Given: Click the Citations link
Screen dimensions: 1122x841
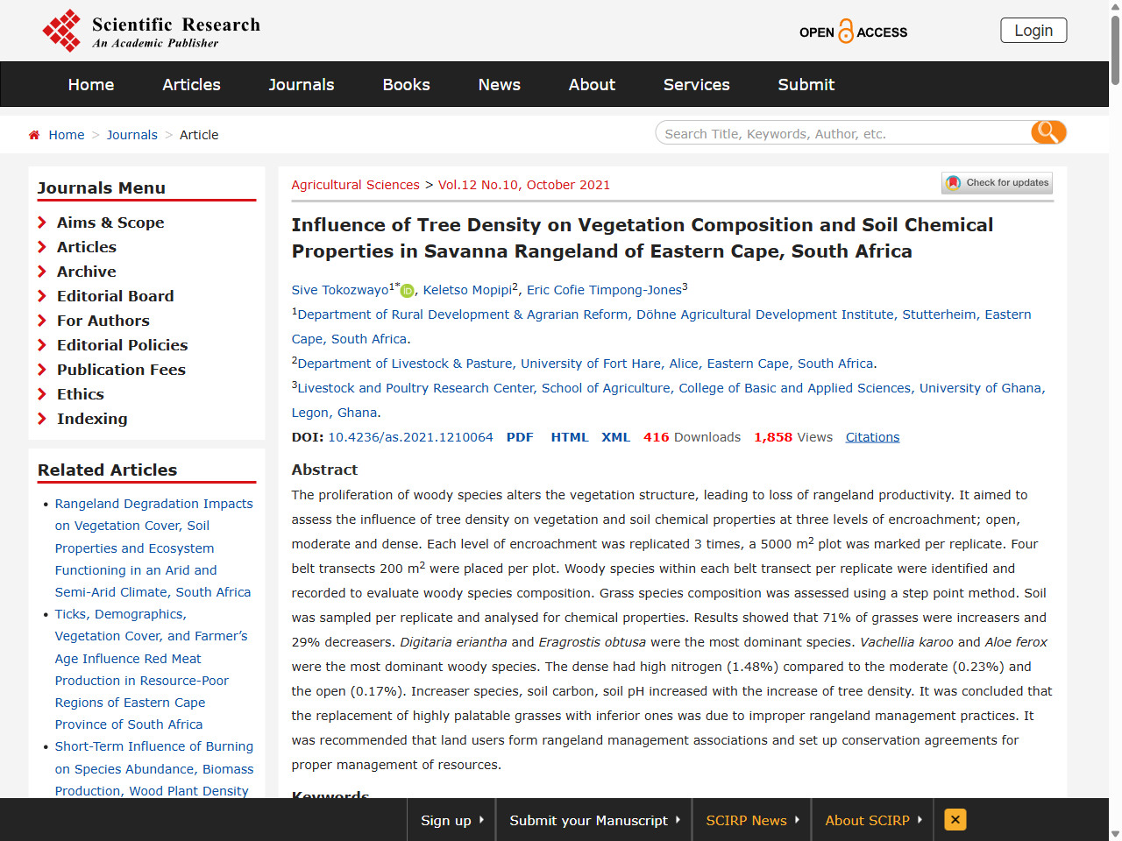Looking at the screenshot, I should (x=872, y=436).
